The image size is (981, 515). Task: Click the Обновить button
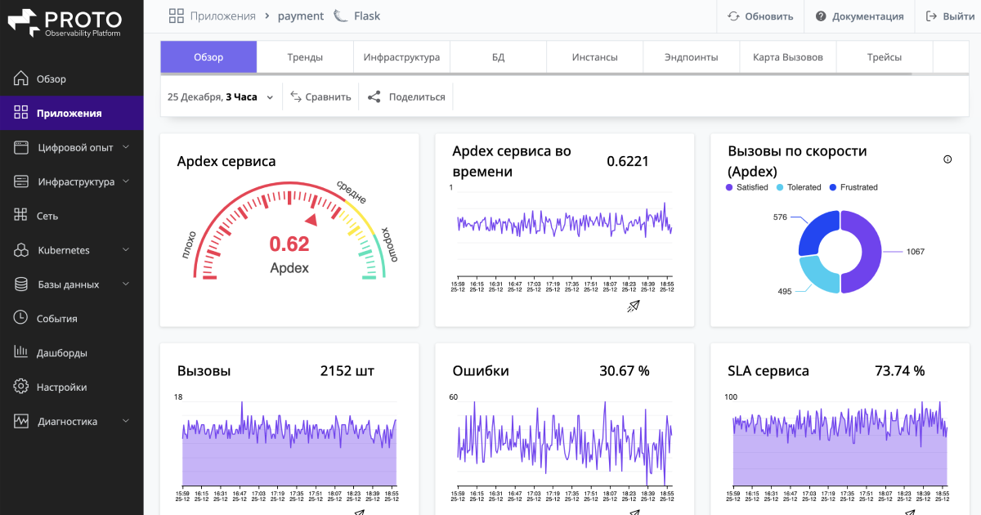(760, 16)
